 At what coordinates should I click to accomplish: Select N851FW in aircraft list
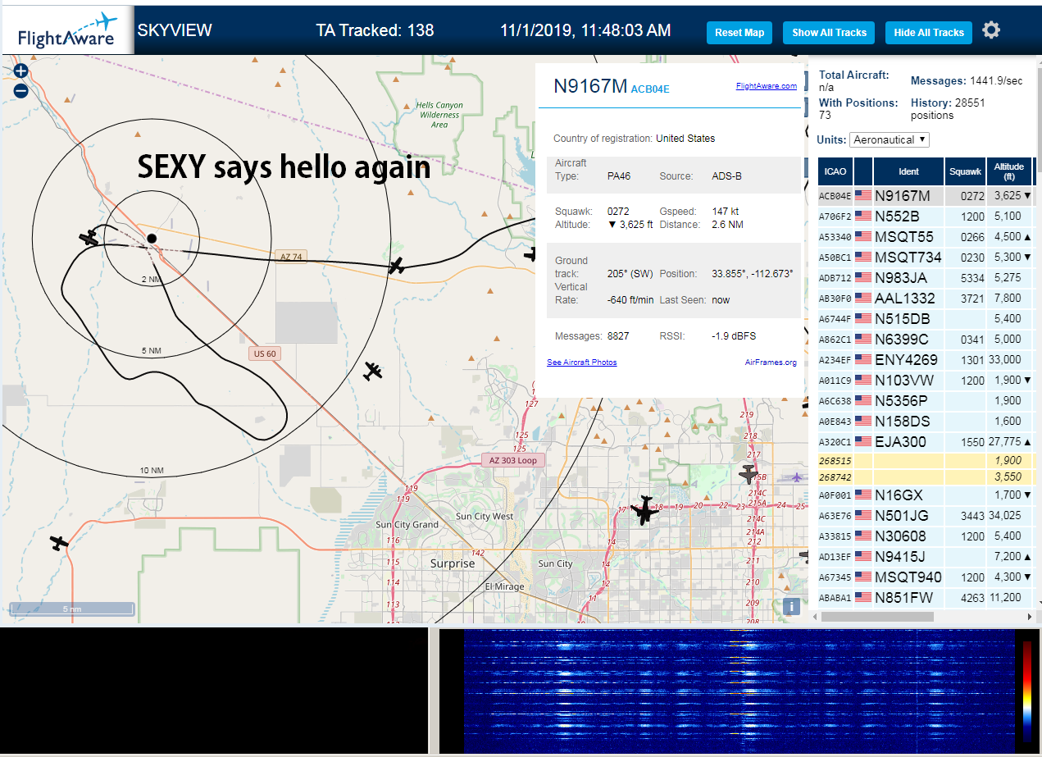point(926,598)
